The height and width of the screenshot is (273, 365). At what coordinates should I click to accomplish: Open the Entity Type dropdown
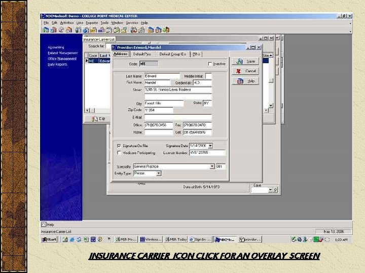159,173
